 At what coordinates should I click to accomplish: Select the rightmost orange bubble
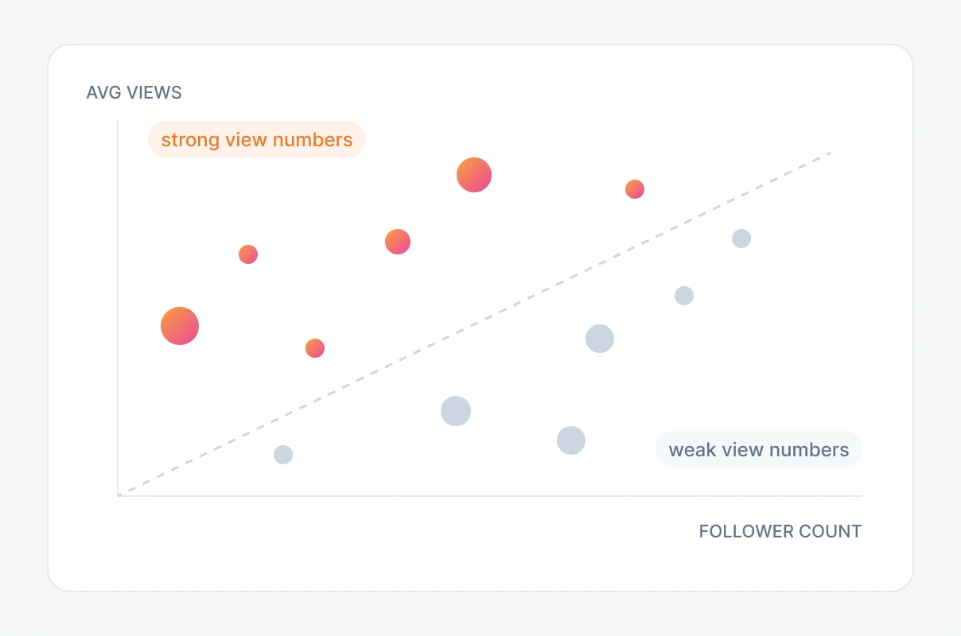(x=635, y=189)
